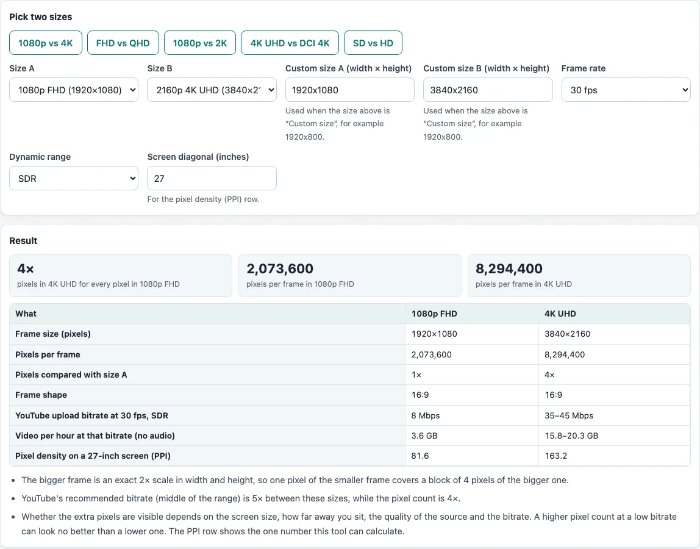Click the "1080p FHD" table column header
The width and height of the screenshot is (700, 549).
tap(472, 314)
